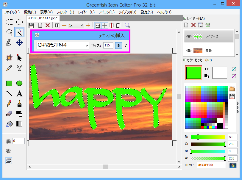This screenshot has width=242, height=180.
Task: Select the Magic Wand tool
Action: pyautogui.click(x=19, y=32)
